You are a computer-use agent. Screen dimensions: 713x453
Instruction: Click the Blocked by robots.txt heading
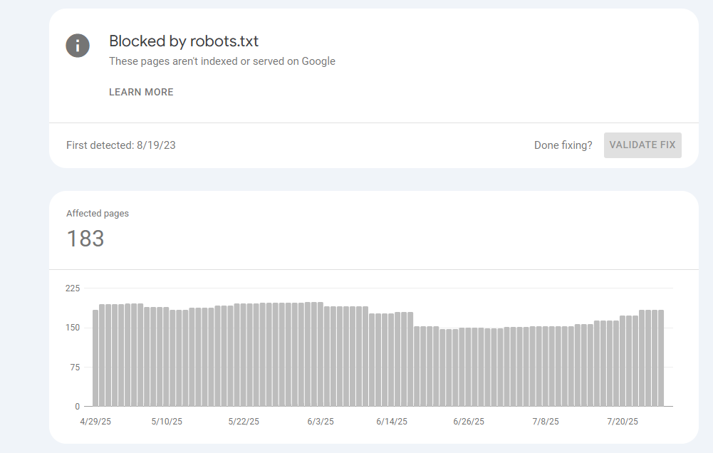tap(184, 41)
